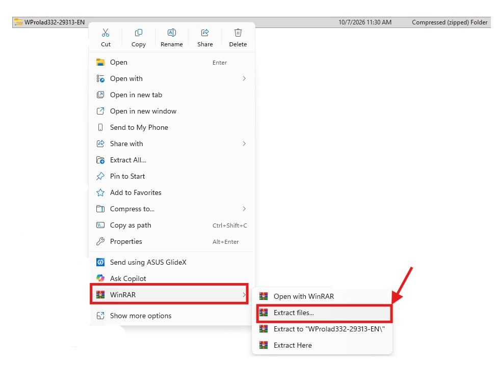
Task: Expand the Open with submenu arrow
Action: click(244, 78)
